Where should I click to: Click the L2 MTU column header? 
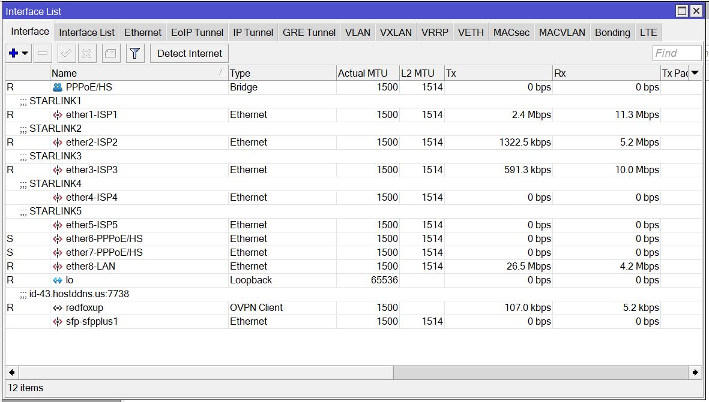click(x=422, y=73)
